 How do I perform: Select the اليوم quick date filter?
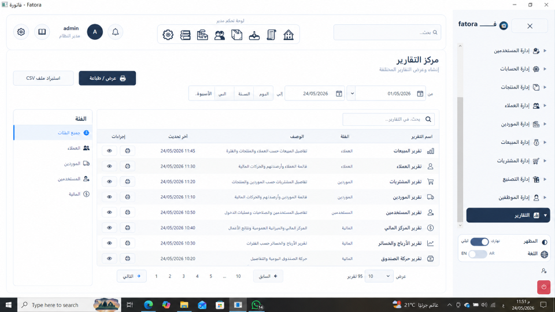coord(264,94)
